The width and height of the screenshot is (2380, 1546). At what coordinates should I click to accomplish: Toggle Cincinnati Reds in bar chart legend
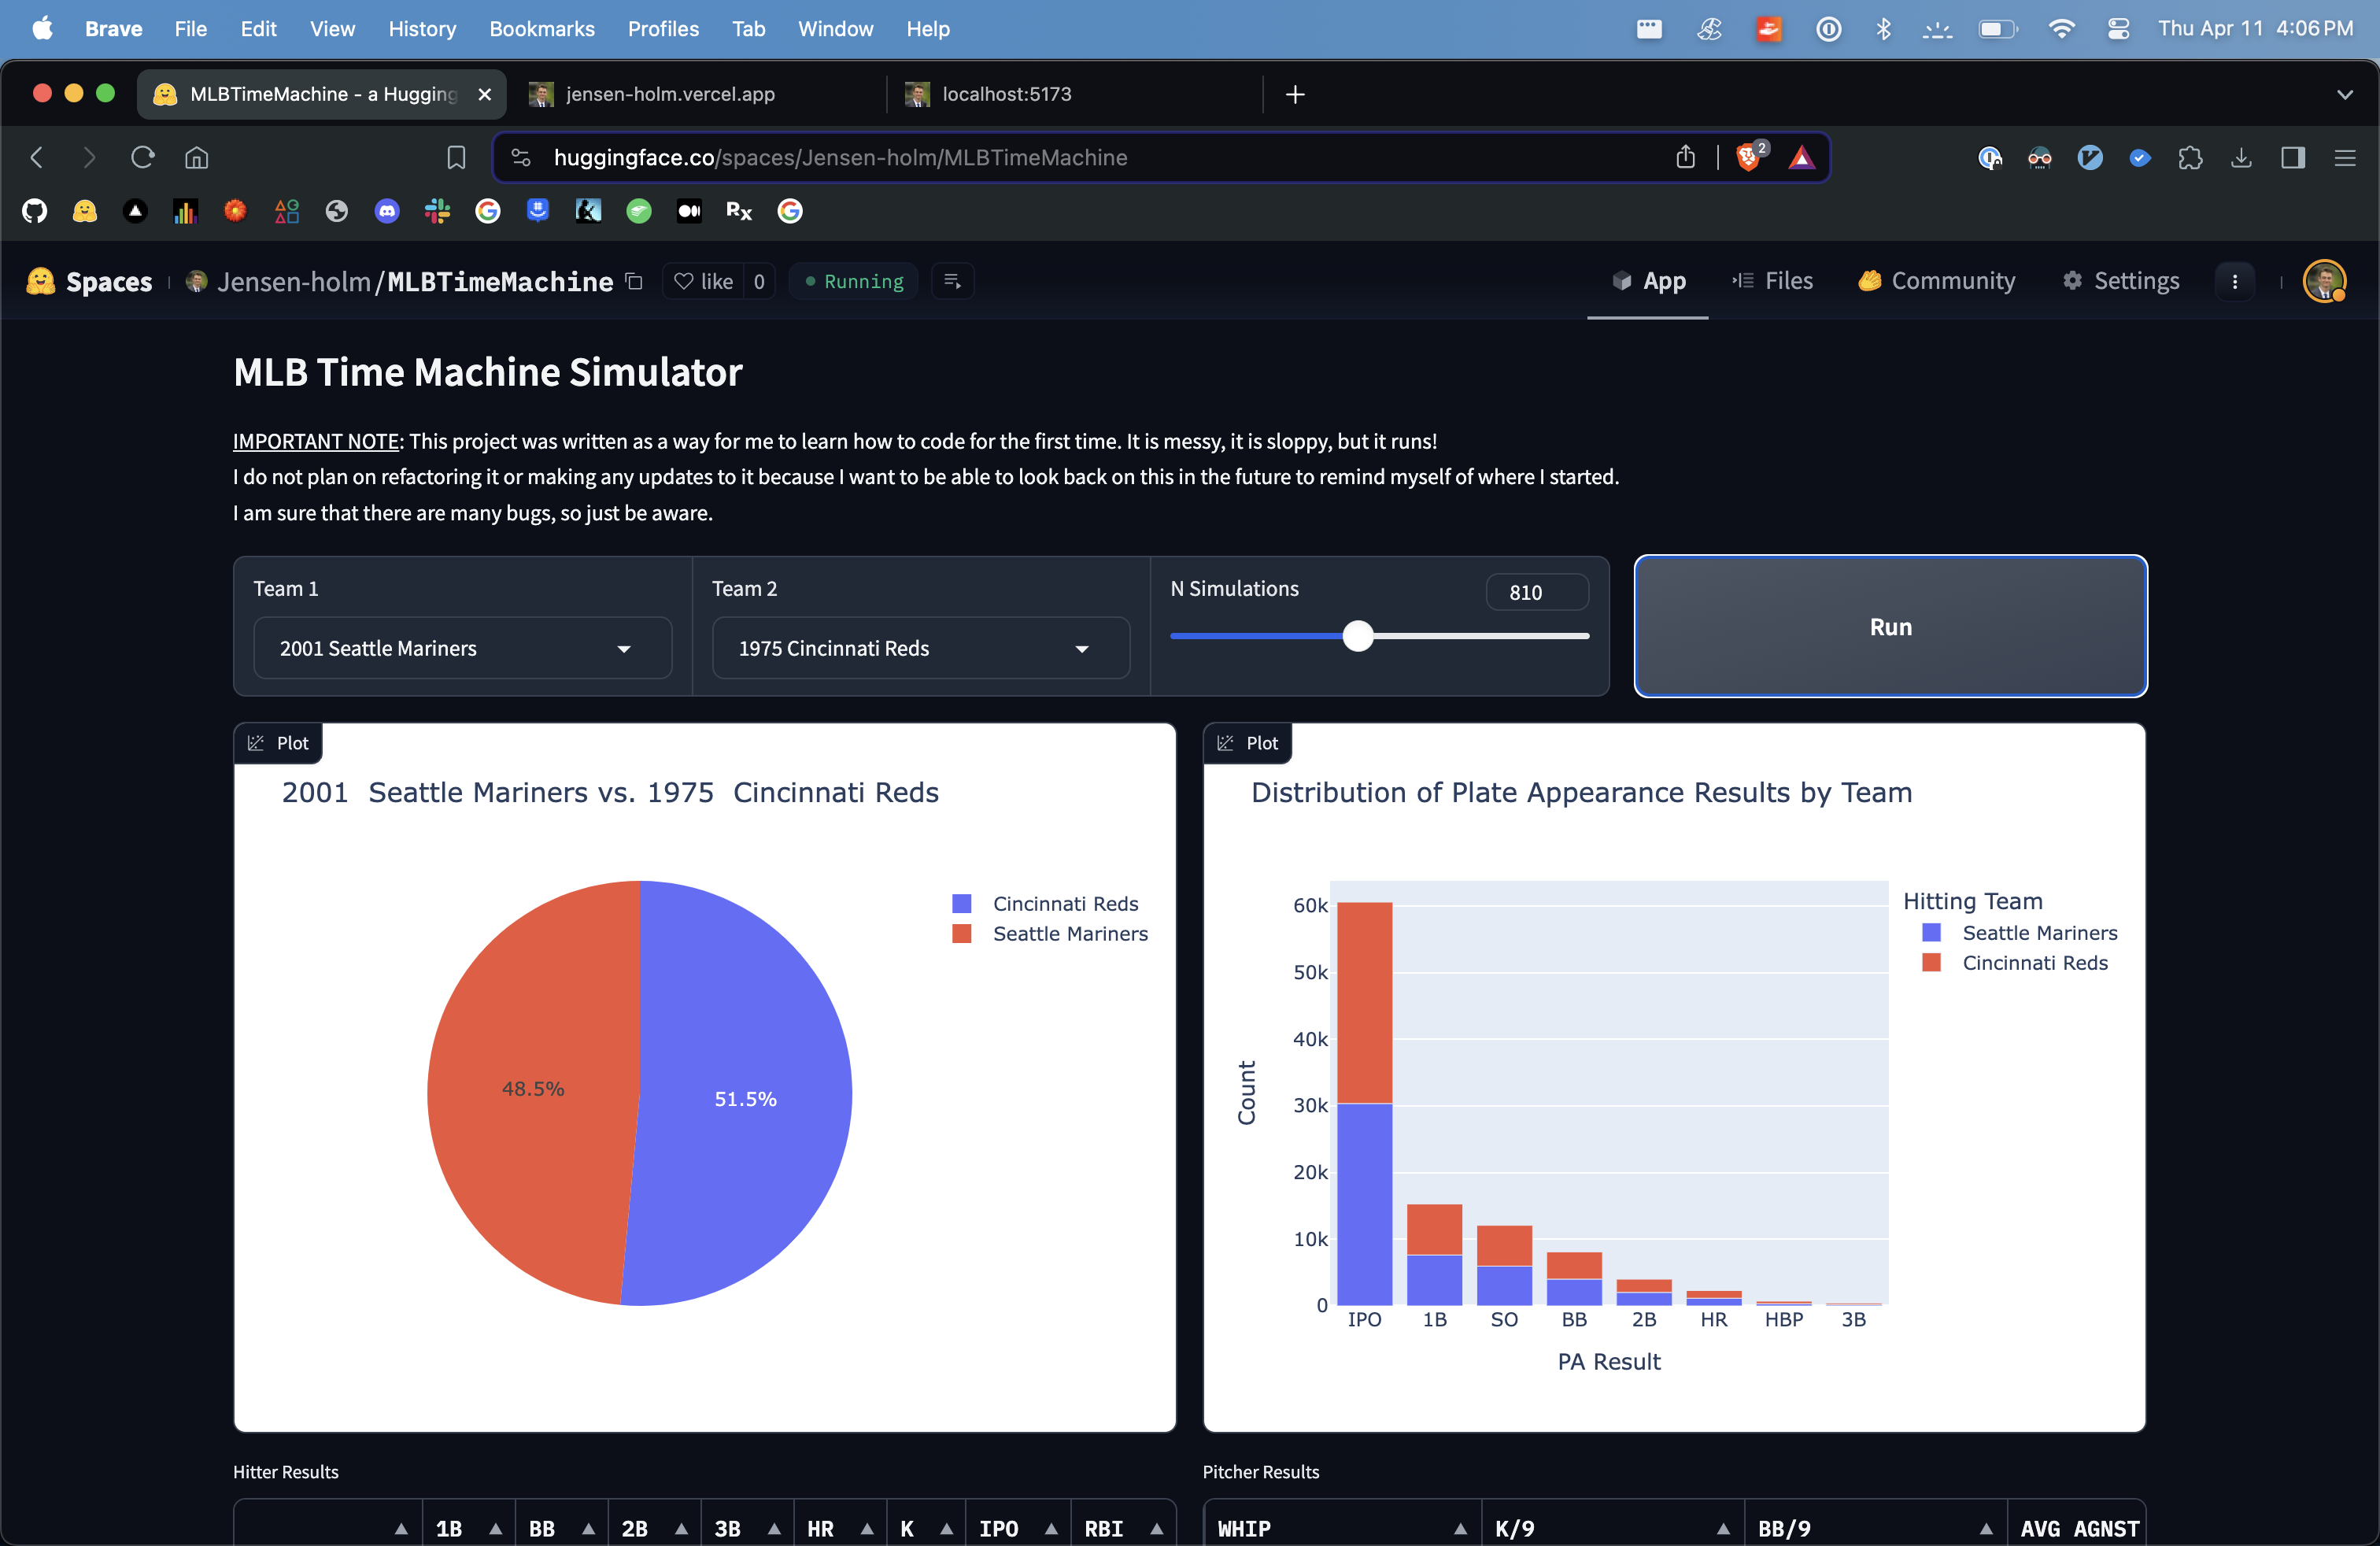pyautogui.click(x=2015, y=962)
